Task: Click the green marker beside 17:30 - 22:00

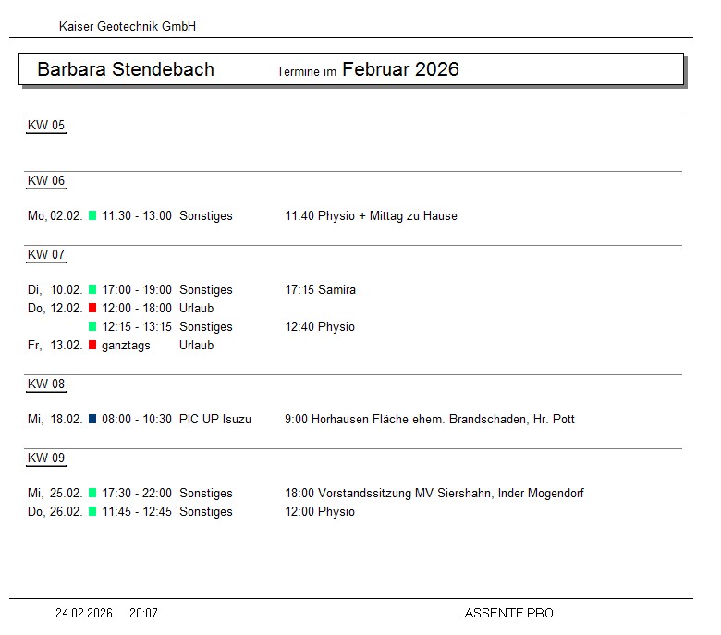Action: click(92, 494)
